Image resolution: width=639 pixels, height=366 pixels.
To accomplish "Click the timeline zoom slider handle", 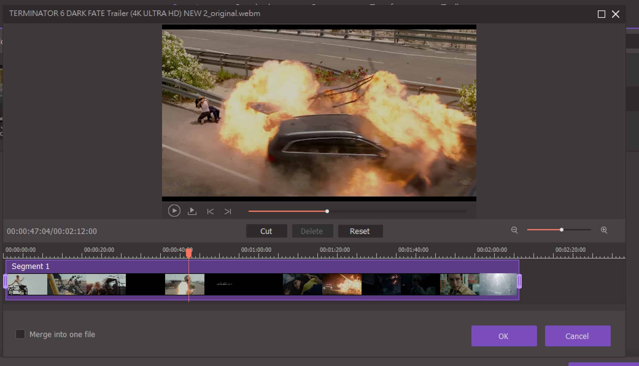I will 561,230.
